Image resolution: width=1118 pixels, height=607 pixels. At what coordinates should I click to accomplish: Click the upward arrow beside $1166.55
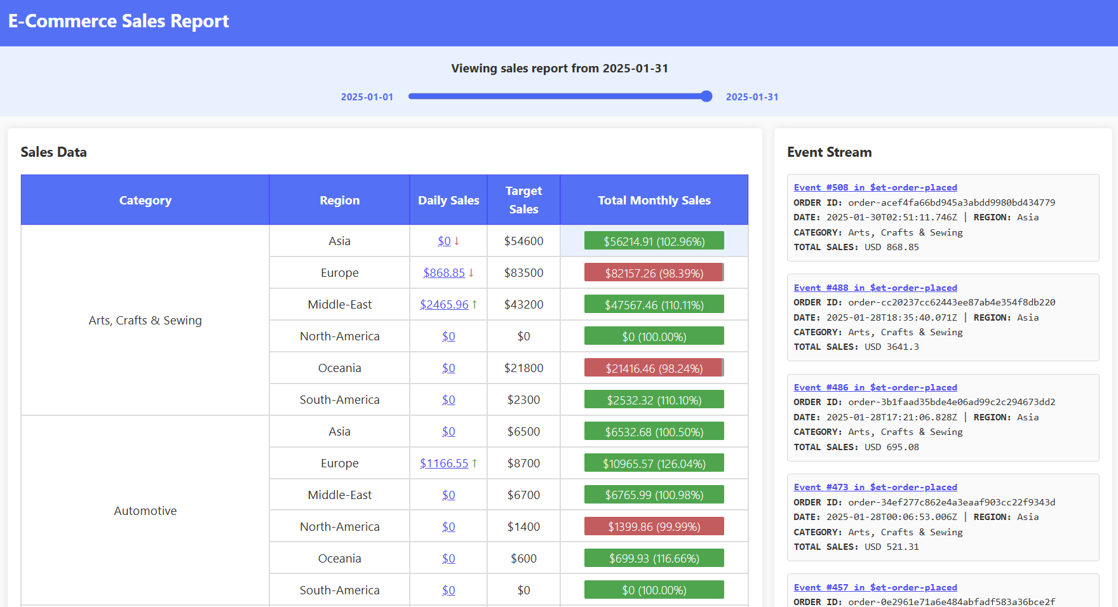click(x=474, y=463)
